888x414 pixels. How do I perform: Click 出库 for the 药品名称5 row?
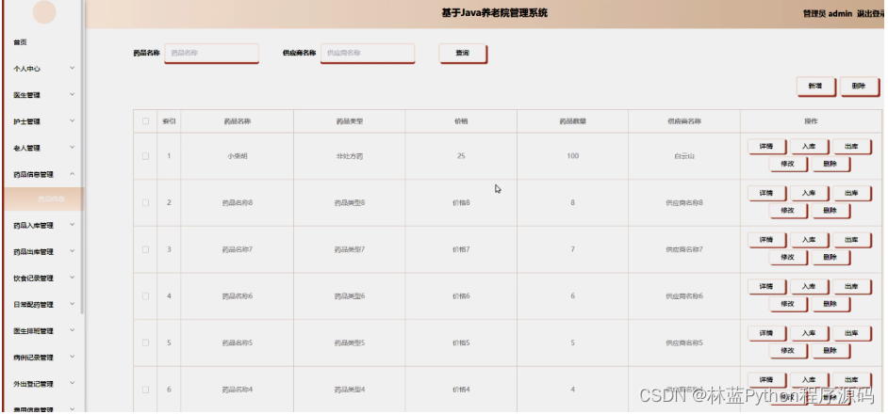pos(852,333)
